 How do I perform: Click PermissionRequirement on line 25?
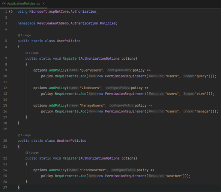(126, 176)
